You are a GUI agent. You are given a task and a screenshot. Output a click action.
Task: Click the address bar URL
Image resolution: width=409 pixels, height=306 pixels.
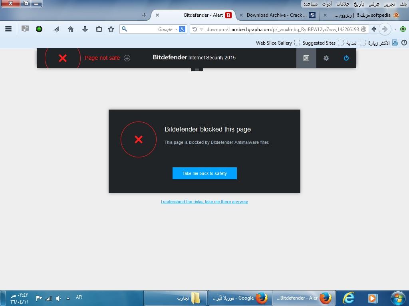[x=282, y=29]
